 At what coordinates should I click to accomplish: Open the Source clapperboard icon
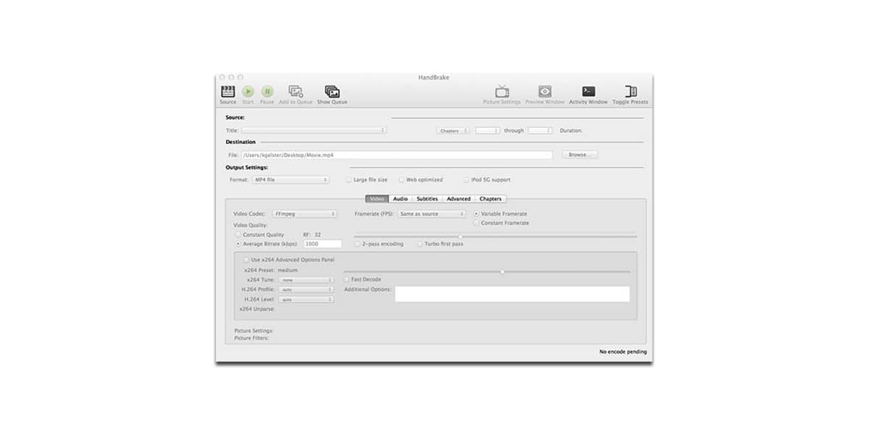tap(228, 92)
